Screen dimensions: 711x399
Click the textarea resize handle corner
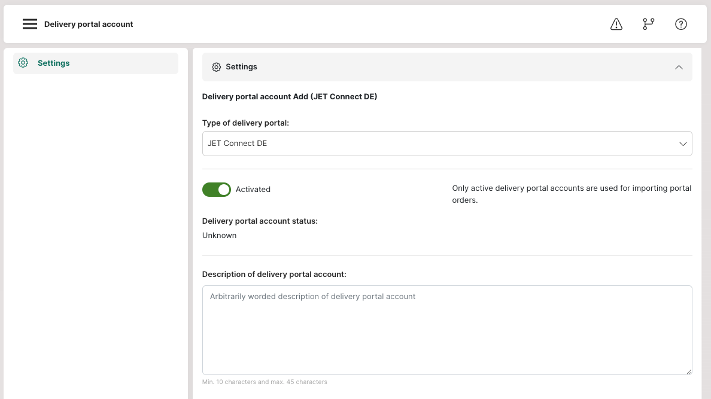(x=689, y=372)
